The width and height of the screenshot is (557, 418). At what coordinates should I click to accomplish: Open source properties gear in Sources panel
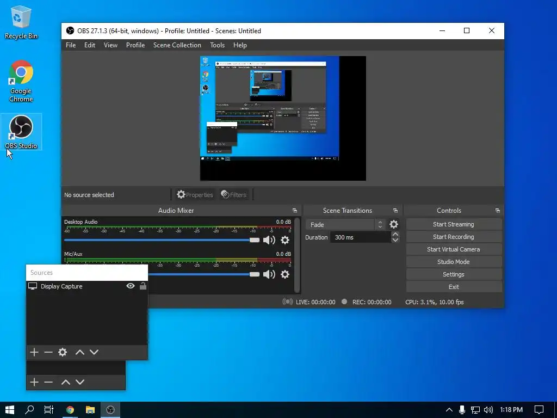pos(63,352)
